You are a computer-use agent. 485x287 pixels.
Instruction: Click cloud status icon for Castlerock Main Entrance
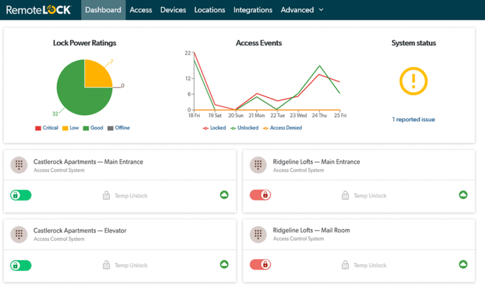point(224,194)
